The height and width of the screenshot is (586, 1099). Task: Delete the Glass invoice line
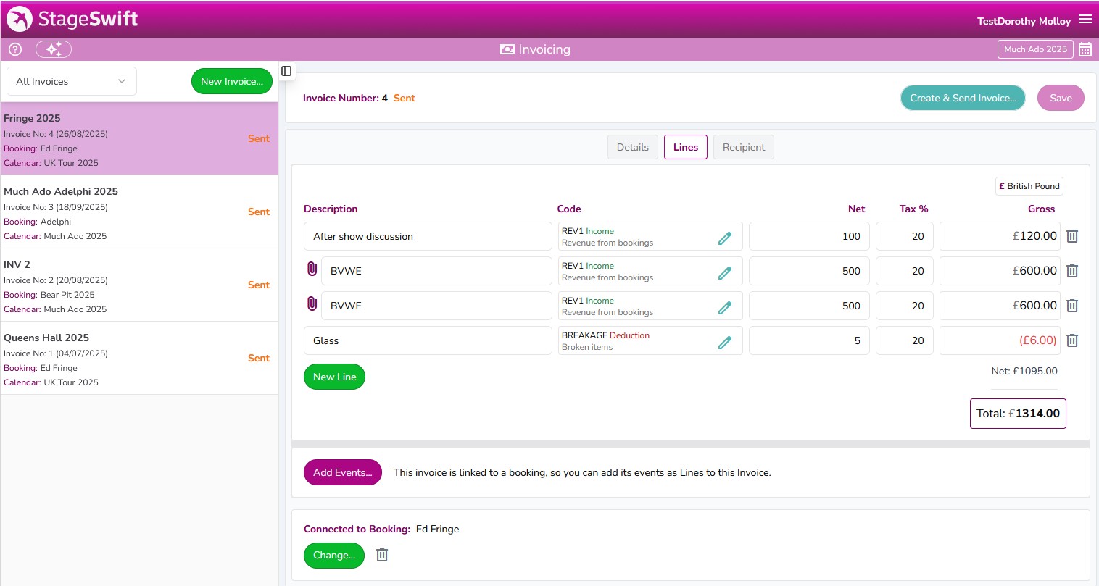(1072, 340)
